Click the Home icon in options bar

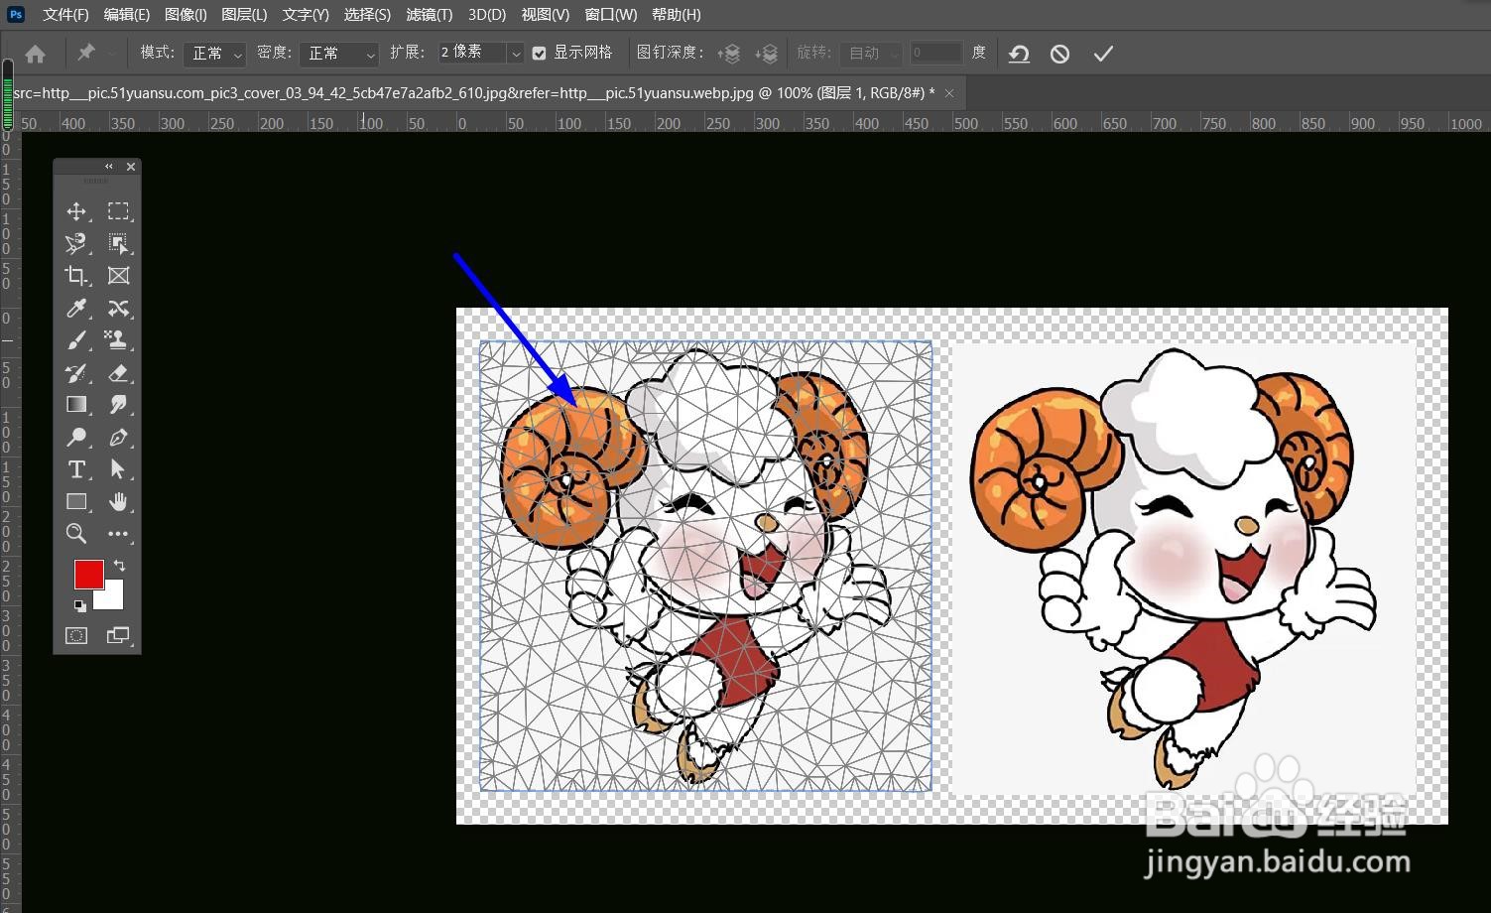point(35,54)
